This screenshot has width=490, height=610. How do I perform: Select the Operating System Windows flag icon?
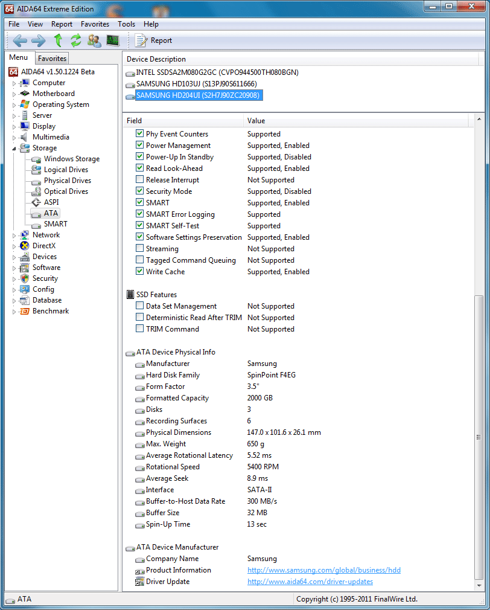pyautogui.click(x=25, y=104)
